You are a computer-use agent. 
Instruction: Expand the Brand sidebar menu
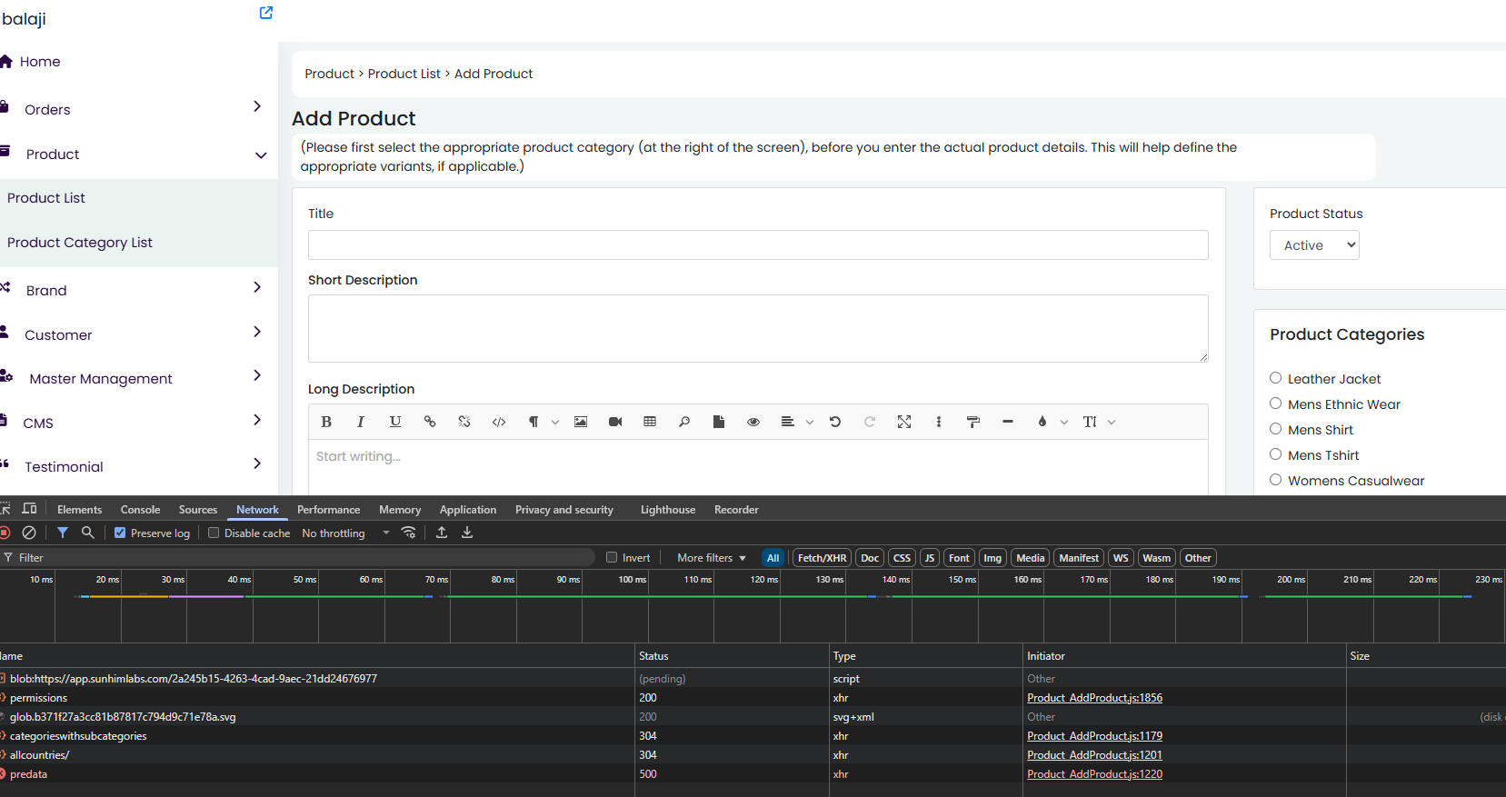257,287
